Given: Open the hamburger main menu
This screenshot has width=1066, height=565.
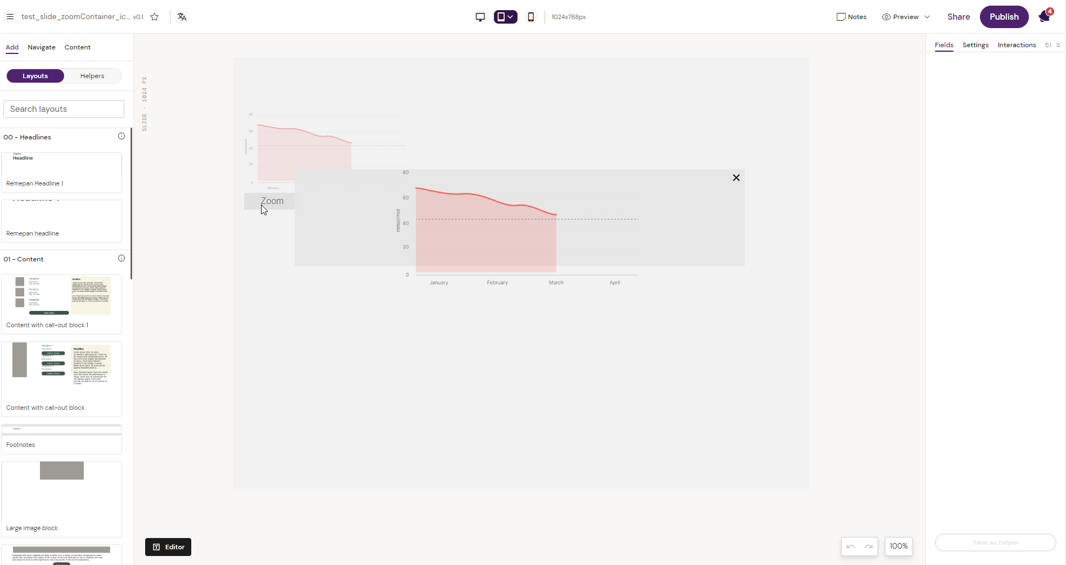Looking at the screenshot, I should 10,17.
